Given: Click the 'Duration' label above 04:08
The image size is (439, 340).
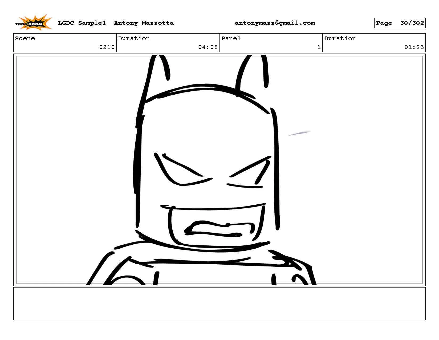Looking at the screenshot, I should [134, 38].
